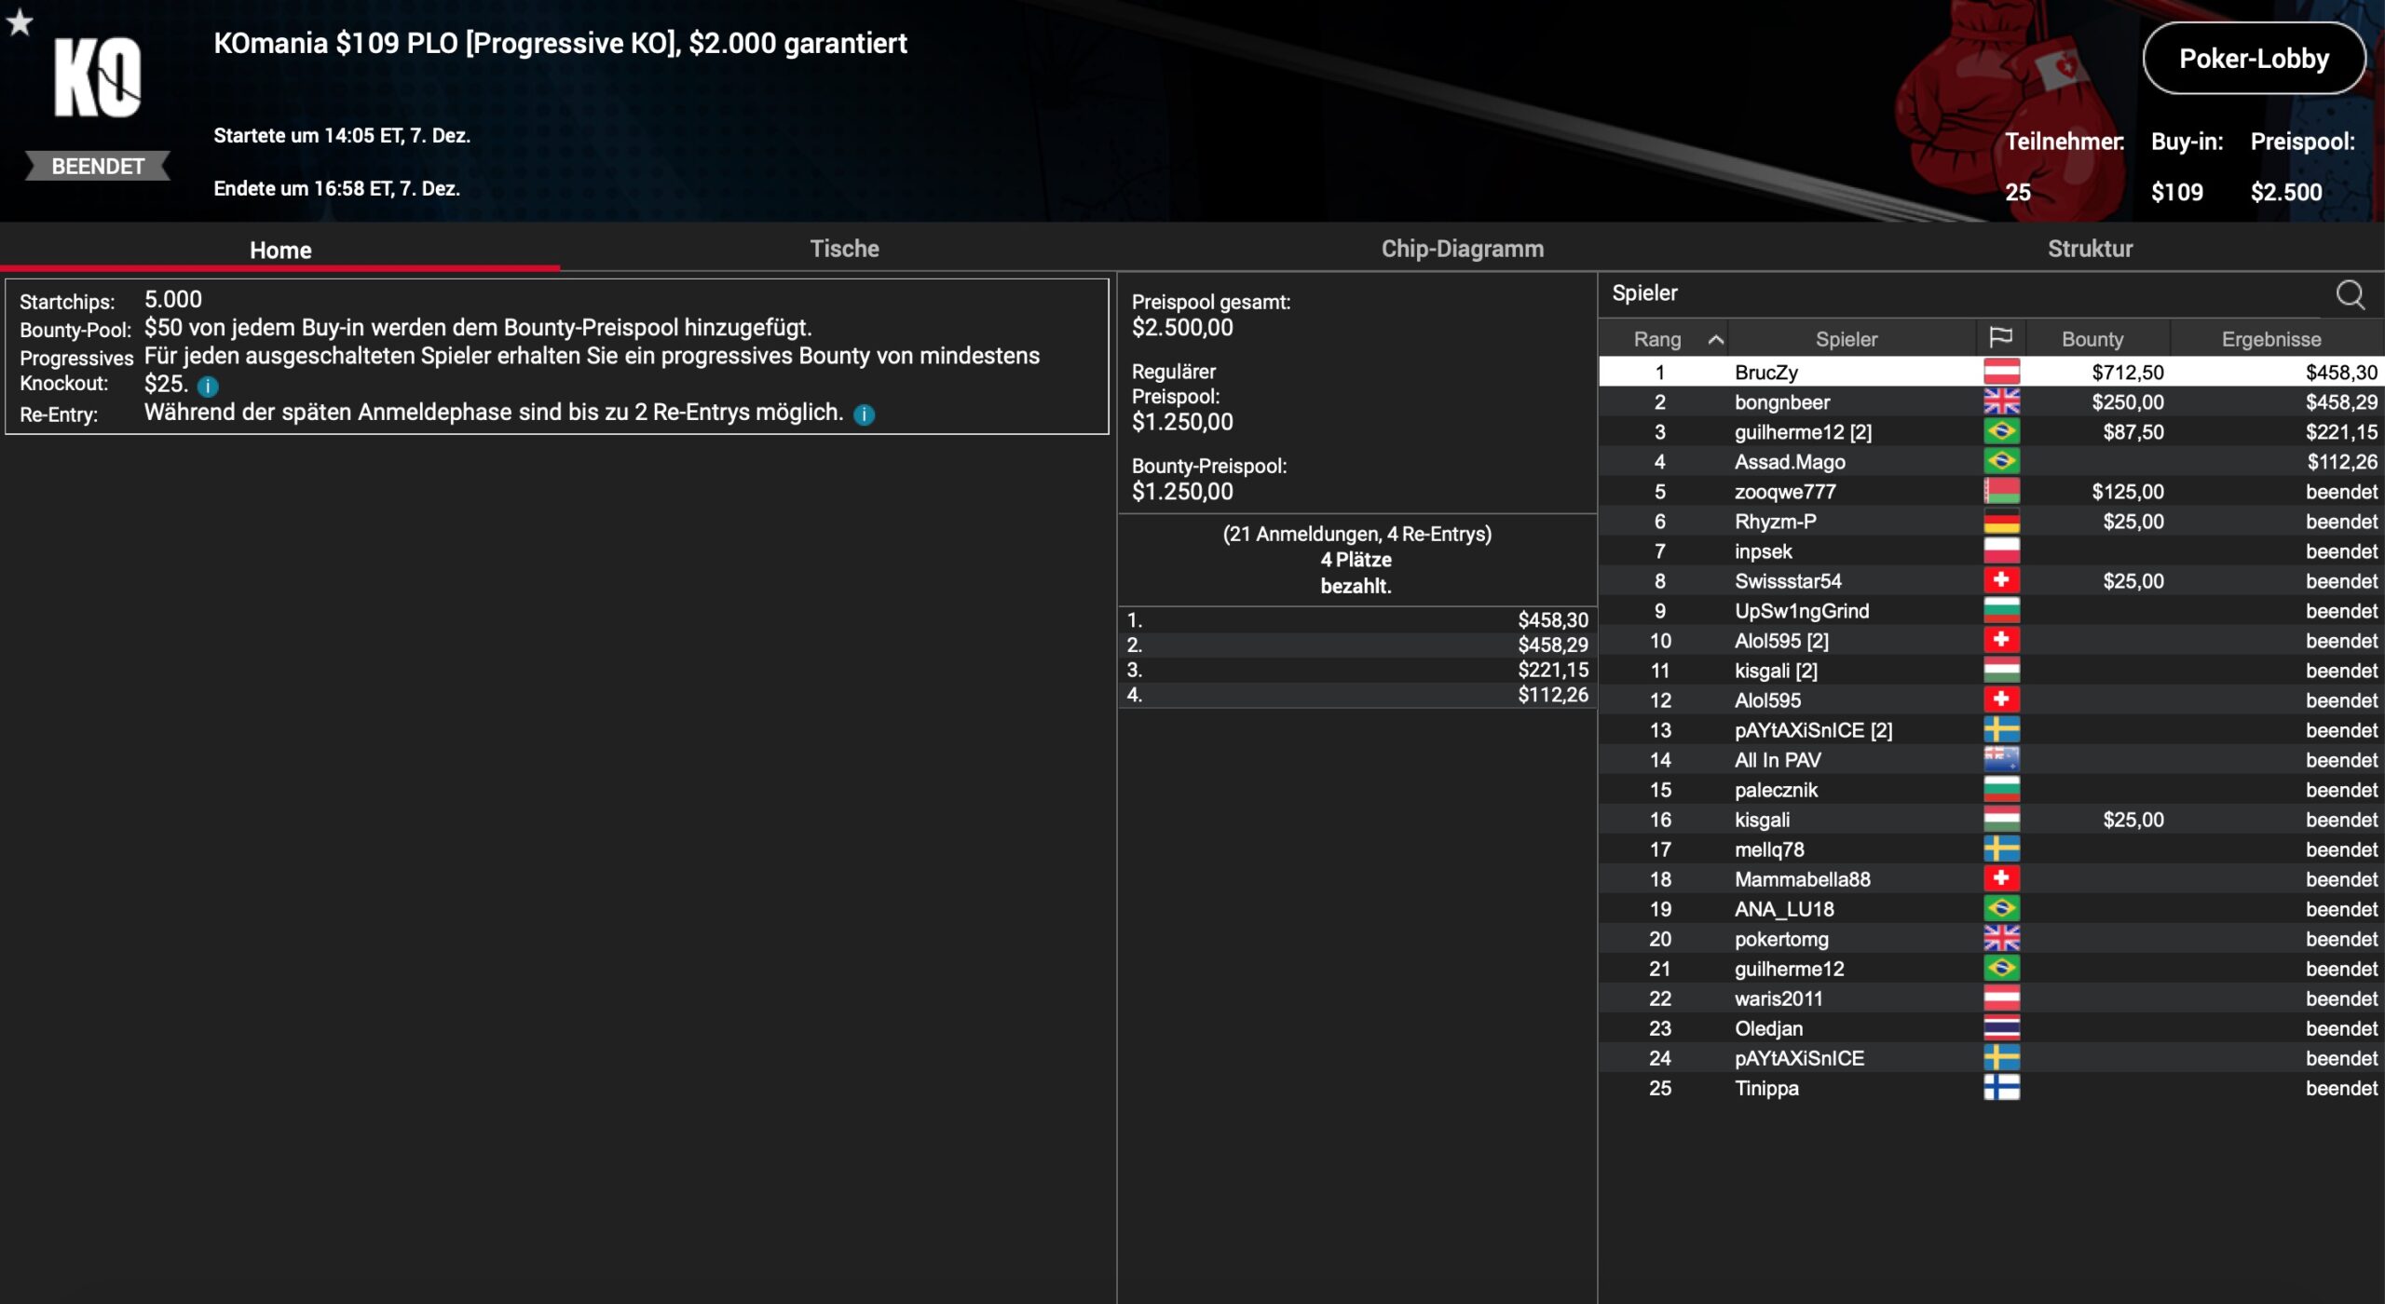Click bongnbeer's UK flag icon

click(2001, 402)
